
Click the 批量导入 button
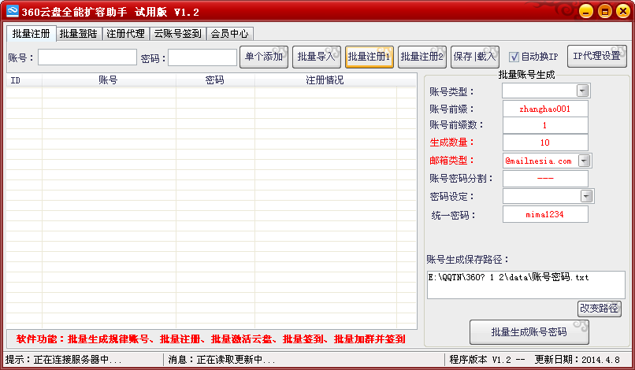(316, 57)
